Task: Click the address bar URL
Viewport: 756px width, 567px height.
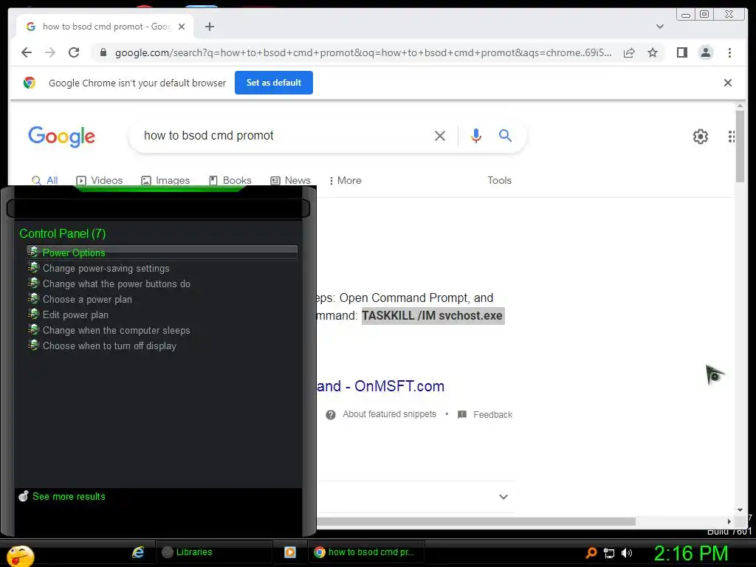Action: tap(363, 52)
